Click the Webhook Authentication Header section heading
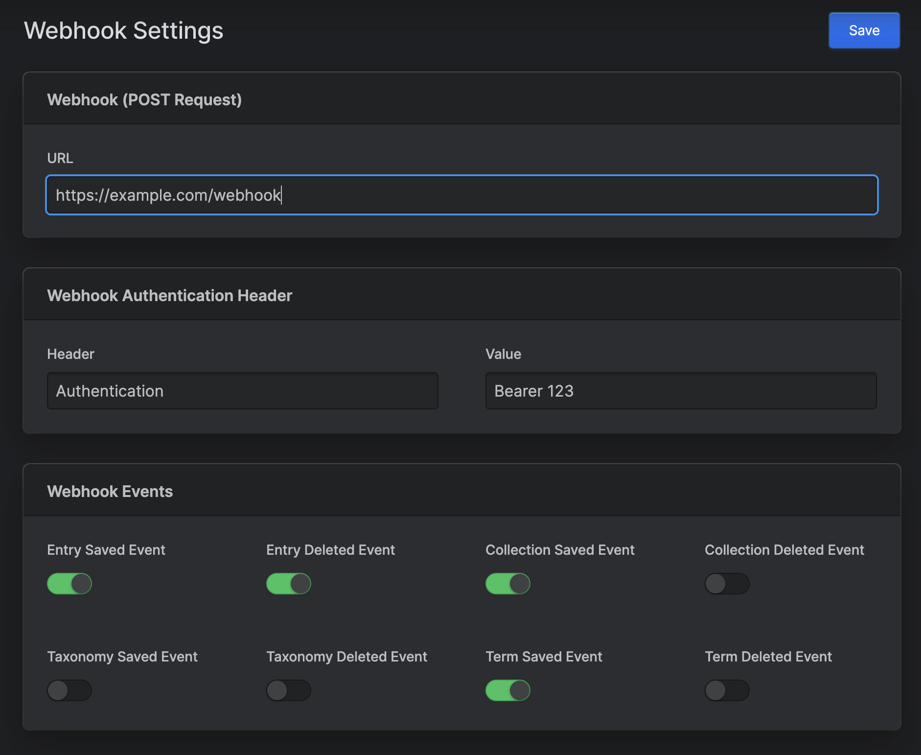 (169, 296)
